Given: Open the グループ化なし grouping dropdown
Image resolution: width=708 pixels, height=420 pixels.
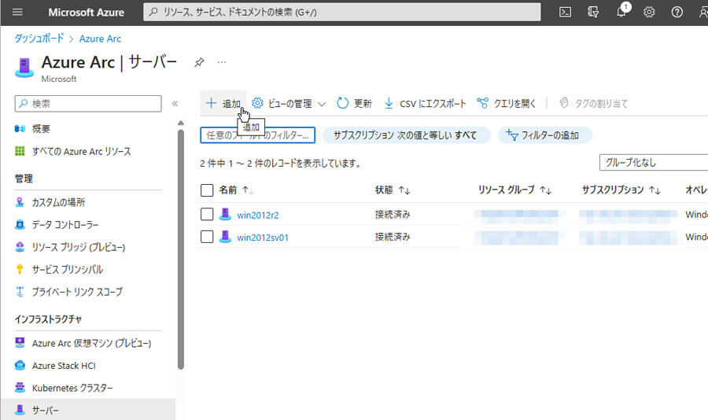Looking at the screenshot, I should pos(654,163).
